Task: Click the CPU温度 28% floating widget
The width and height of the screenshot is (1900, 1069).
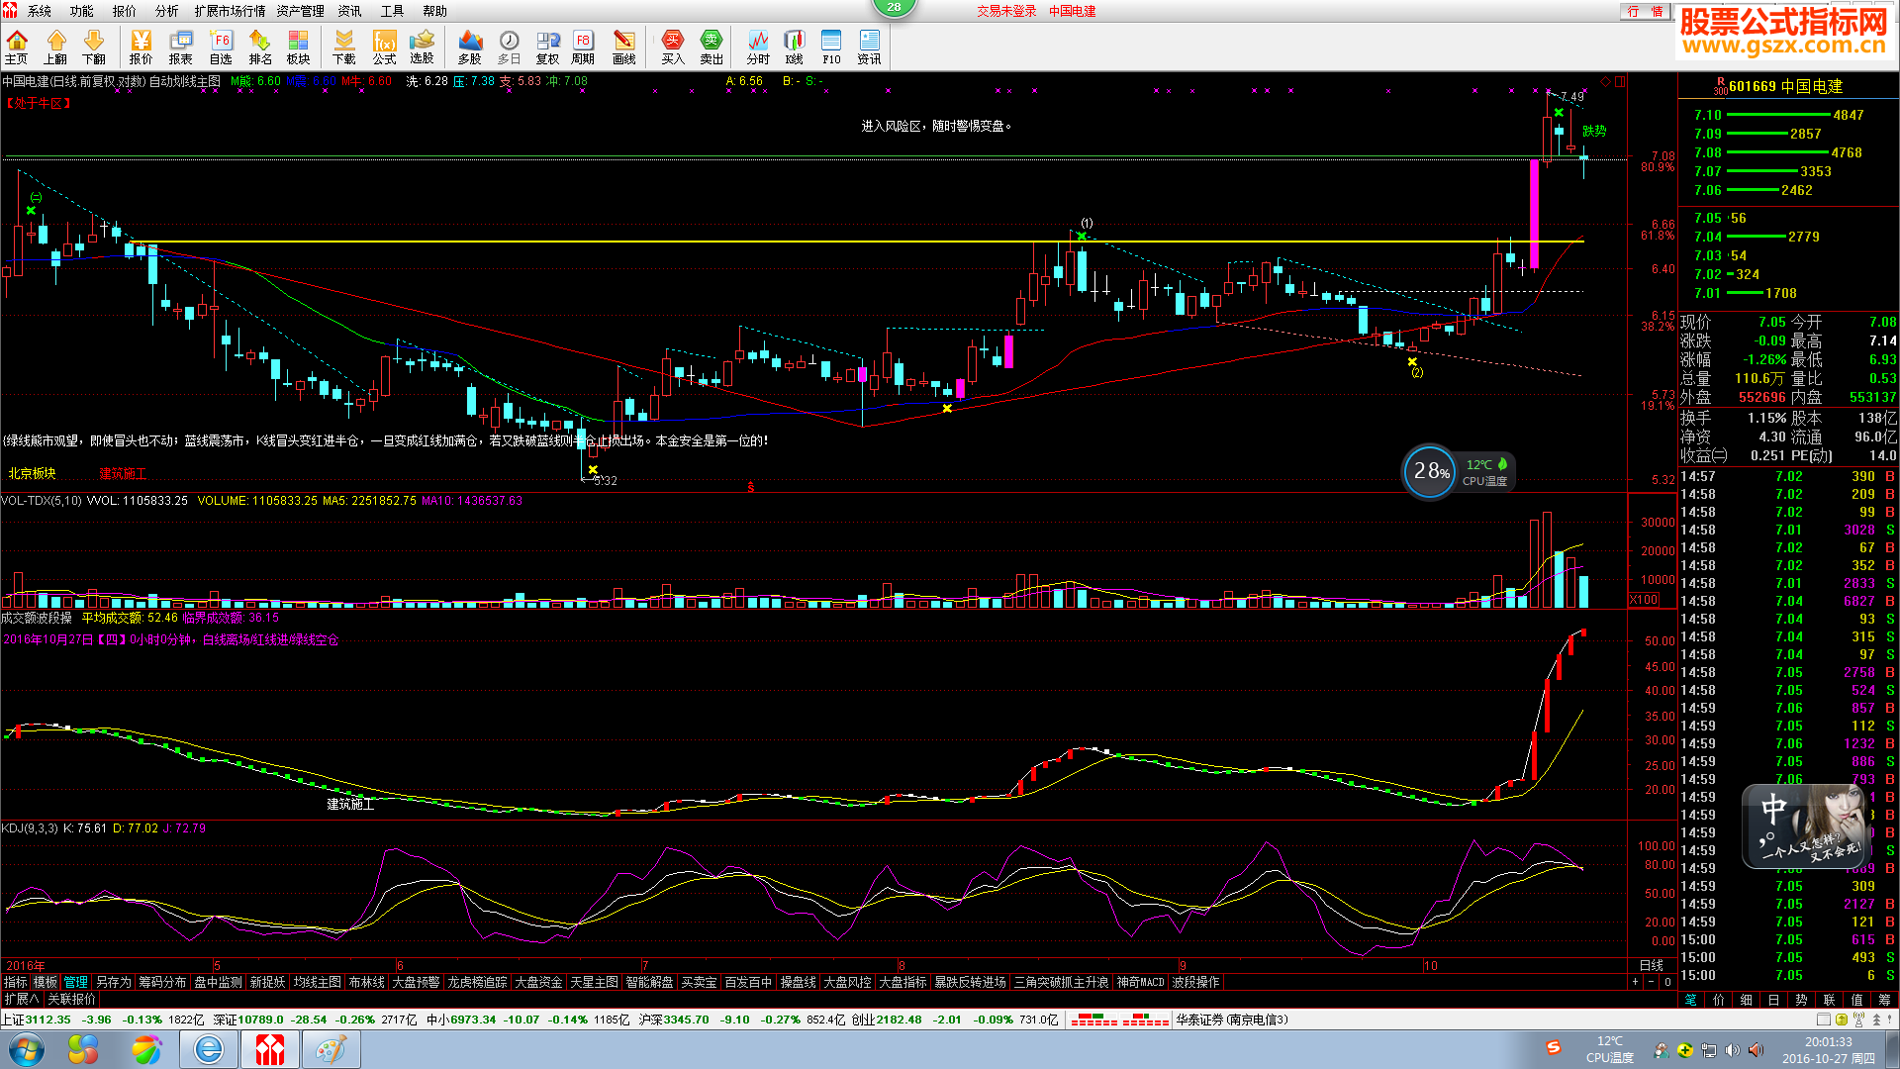Action: pyautogui.click(x=1458, y=472)
